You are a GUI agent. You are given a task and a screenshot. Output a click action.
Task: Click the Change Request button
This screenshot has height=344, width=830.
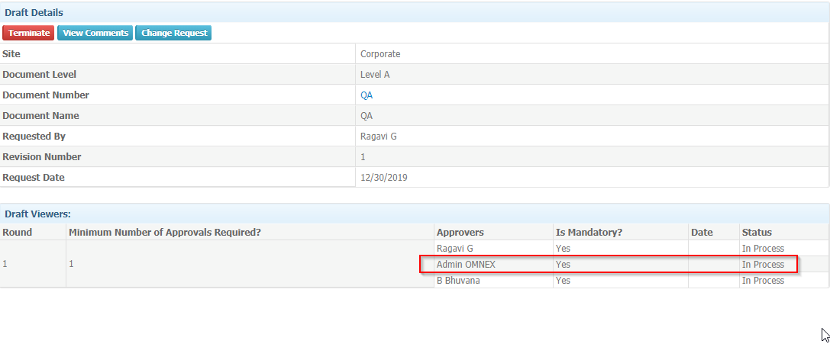[x=173, y=33]
